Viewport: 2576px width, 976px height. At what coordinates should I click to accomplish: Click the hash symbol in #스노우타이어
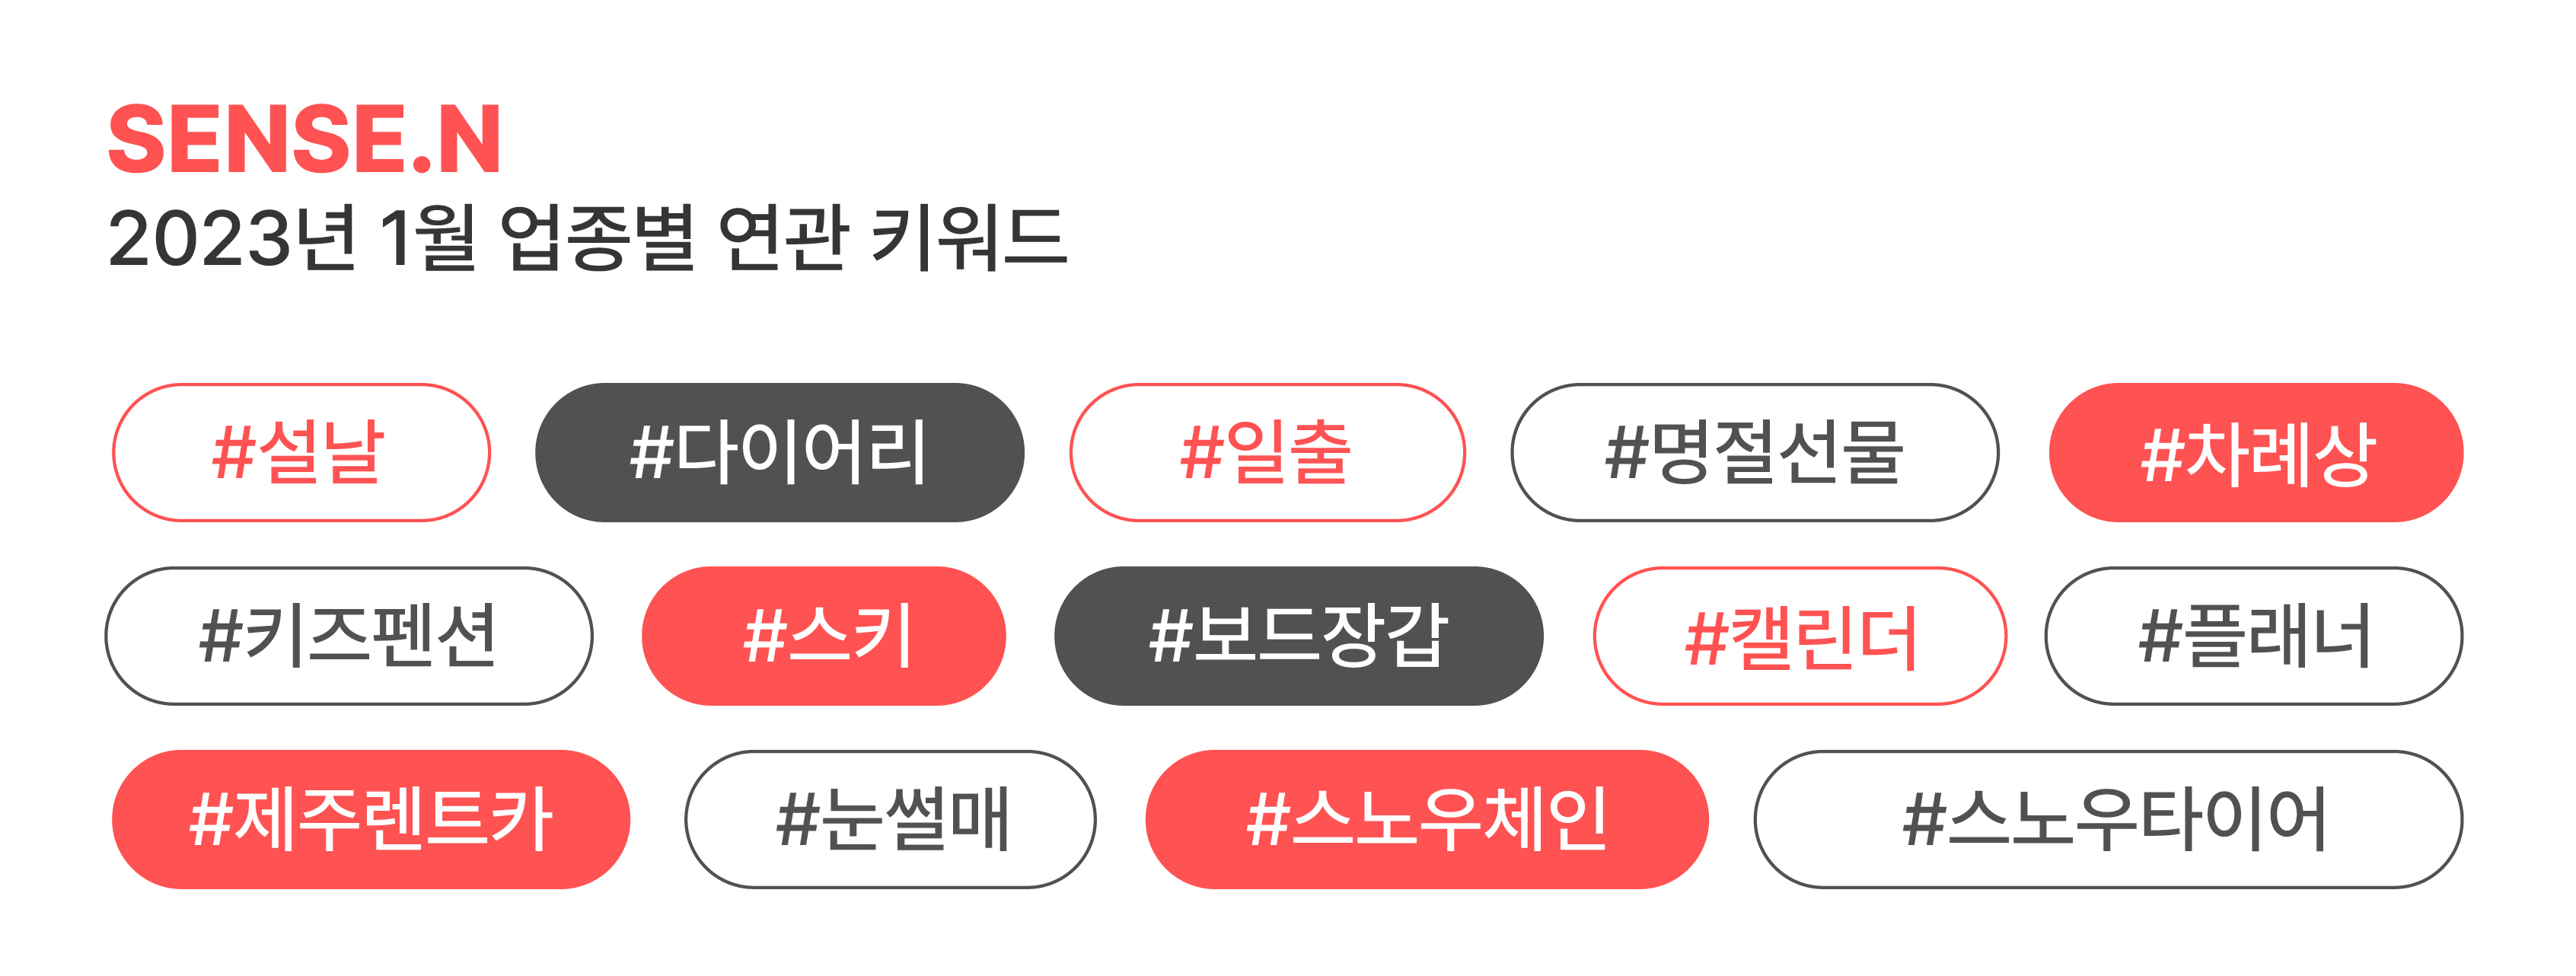(1925, 820)
